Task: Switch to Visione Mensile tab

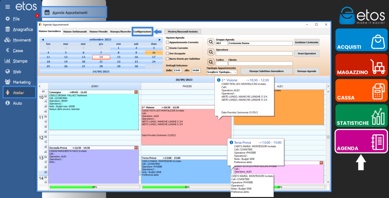Action: click(x=98, y=32)
